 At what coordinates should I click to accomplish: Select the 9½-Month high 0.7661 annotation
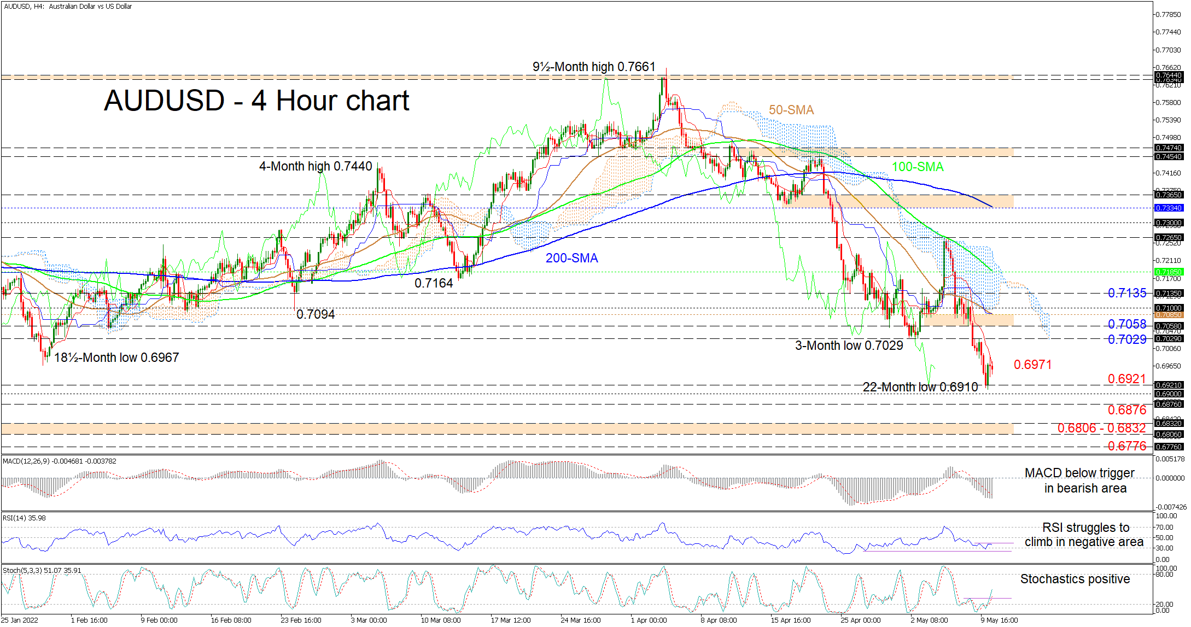(x=593, y=67)
